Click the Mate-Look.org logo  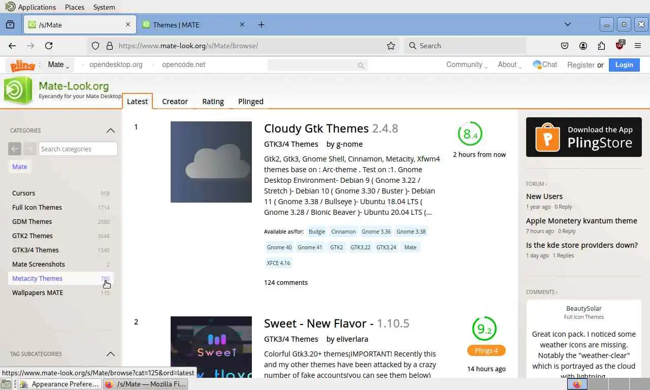pos(62,90)
